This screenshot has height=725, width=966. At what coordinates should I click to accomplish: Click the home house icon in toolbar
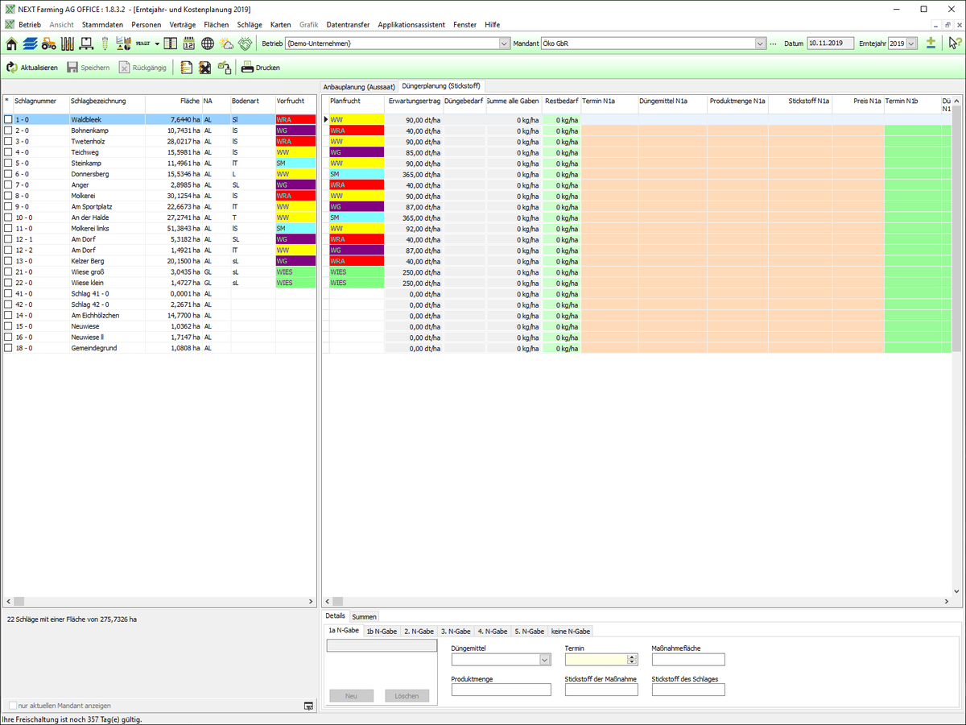click(11, 43)
